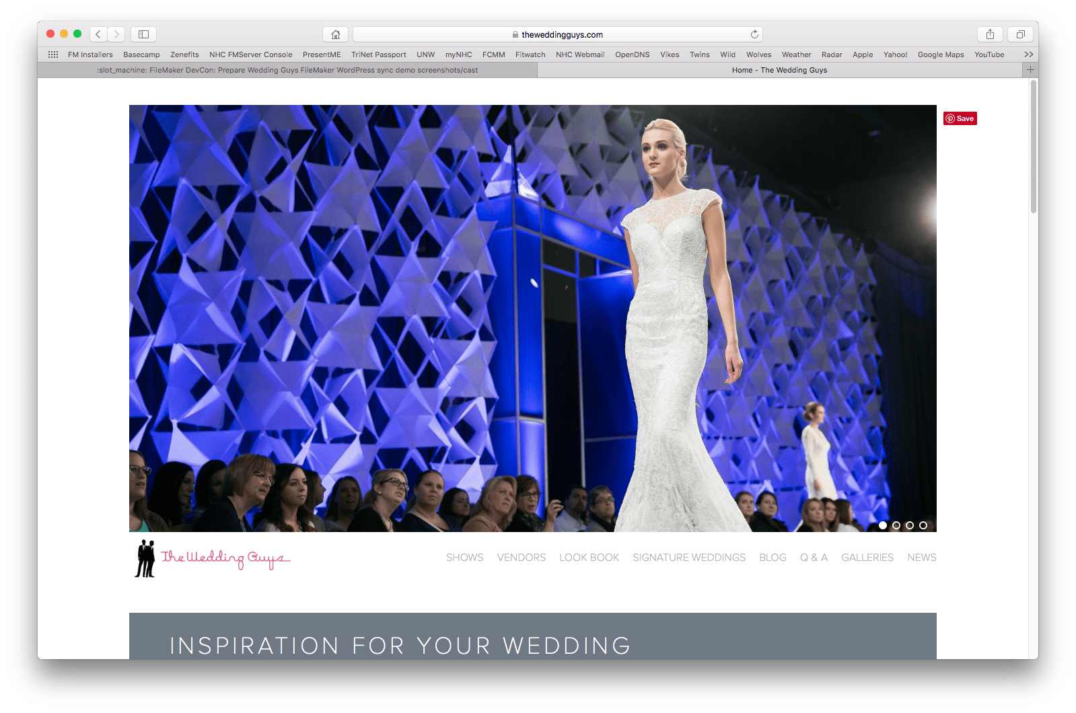Open FM Installers bookmark

click(x=90, y=54)
